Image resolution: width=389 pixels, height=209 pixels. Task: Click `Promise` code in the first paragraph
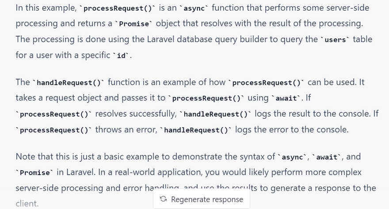(134, 24)
